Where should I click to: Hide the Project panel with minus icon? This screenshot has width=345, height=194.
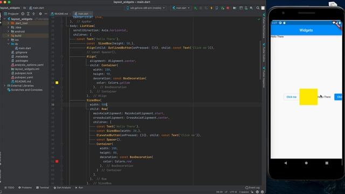(x=46, y=13)
